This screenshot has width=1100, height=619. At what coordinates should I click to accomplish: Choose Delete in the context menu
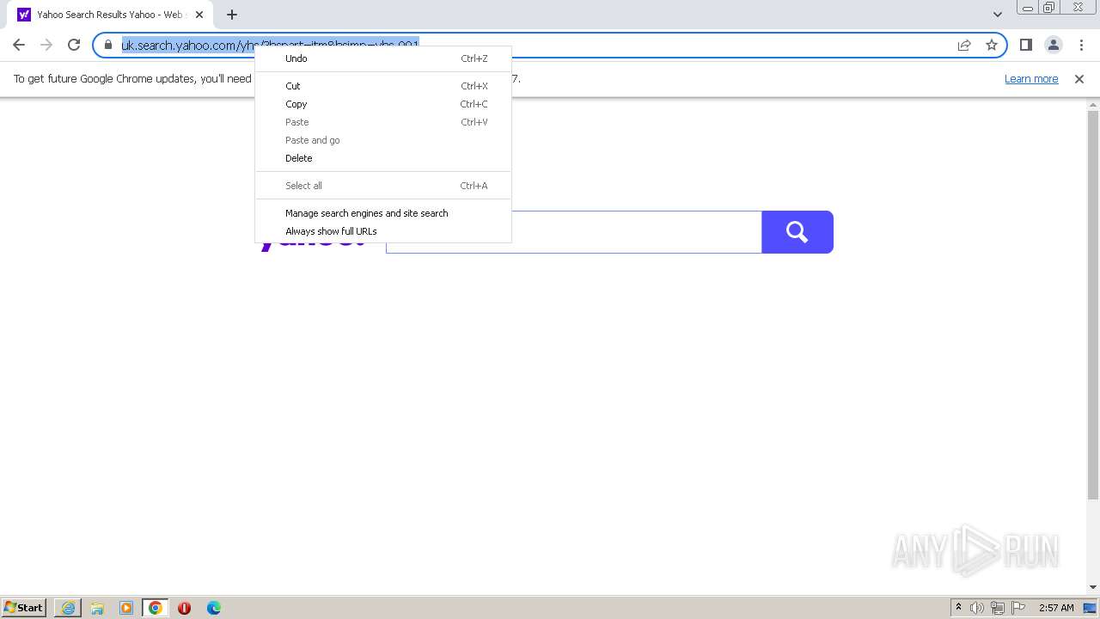pyautogui.click(x=383, y=158)
